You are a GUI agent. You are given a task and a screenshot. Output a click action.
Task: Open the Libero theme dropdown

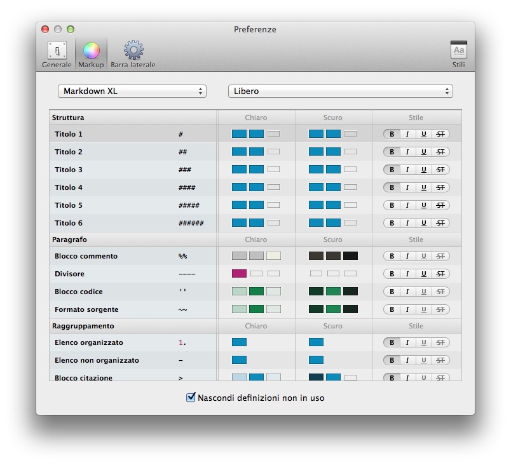340,91
